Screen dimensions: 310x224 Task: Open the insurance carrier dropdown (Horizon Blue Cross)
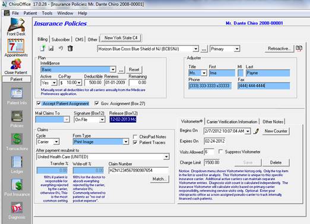pyautogui.click(x=195, y=49)
